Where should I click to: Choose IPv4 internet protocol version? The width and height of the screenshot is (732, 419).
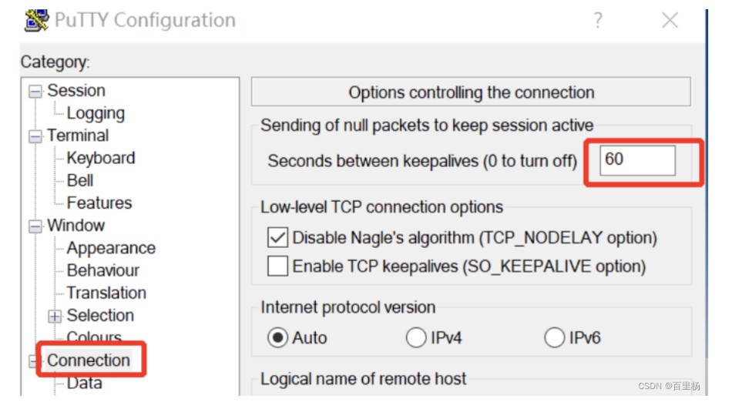416,337
